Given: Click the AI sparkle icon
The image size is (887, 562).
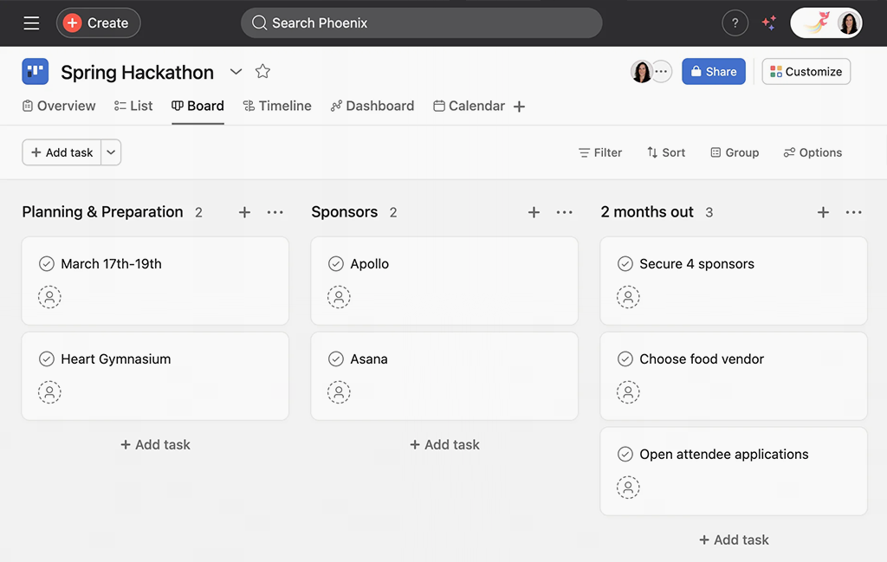Looking at the screenshot, I should click(769, 23).
